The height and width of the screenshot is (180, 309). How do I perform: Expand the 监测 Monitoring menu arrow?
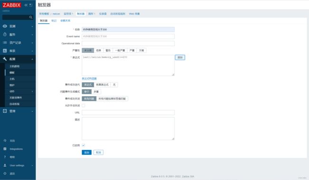click(32, 26)
